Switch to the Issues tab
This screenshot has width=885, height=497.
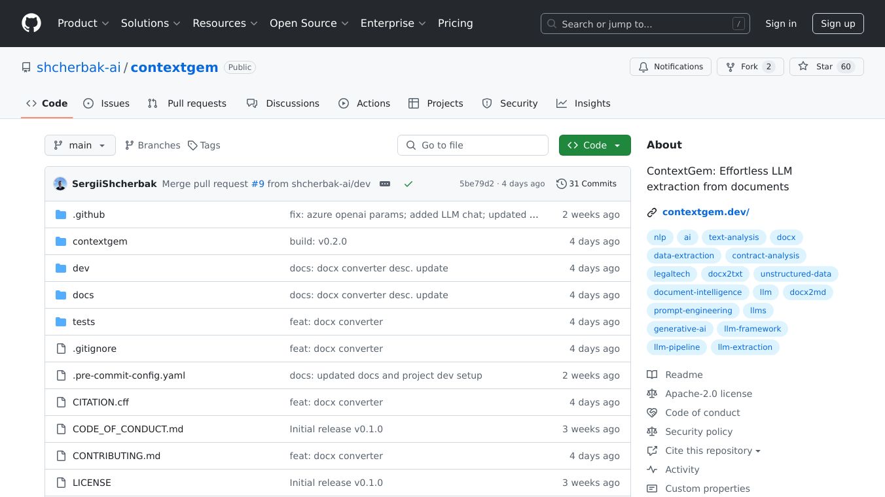[x=107, y=103]
